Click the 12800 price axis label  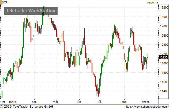(x=164, y=26)
